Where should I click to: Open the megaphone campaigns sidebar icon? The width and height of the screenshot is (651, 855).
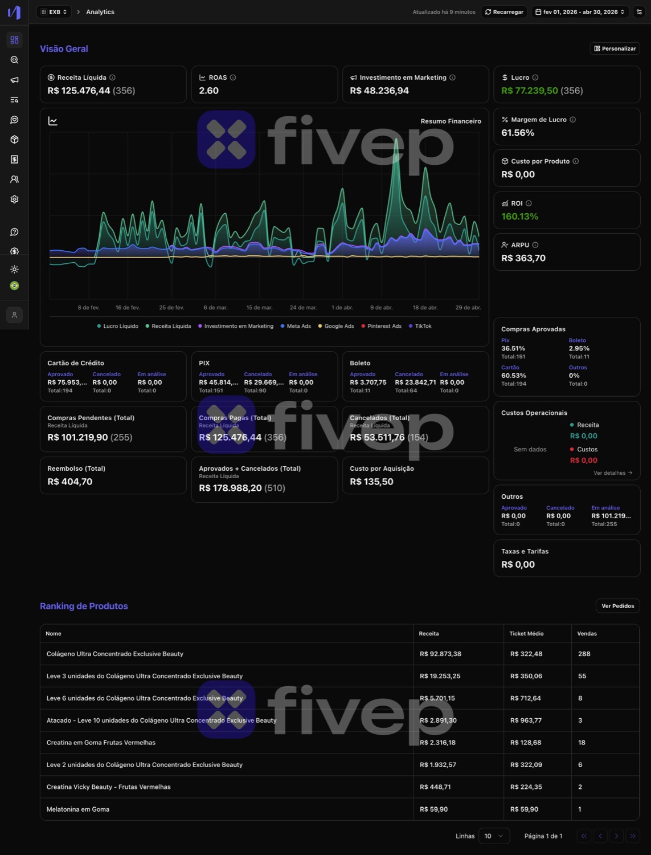pos(14,80)
